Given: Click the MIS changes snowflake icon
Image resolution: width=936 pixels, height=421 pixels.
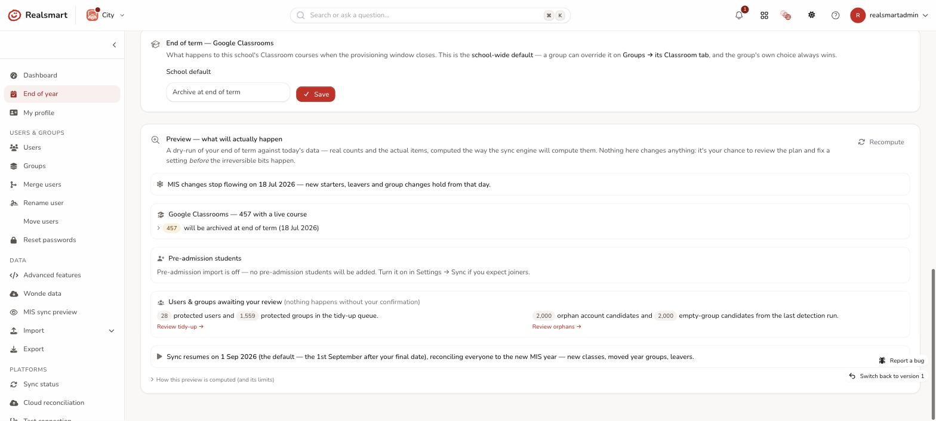Looking at the screenshot, I should coord(160,184).
